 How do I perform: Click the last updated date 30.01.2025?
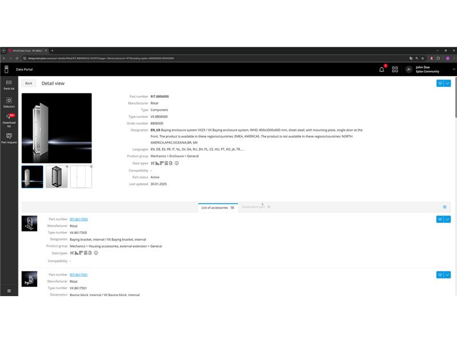(159, 184)
